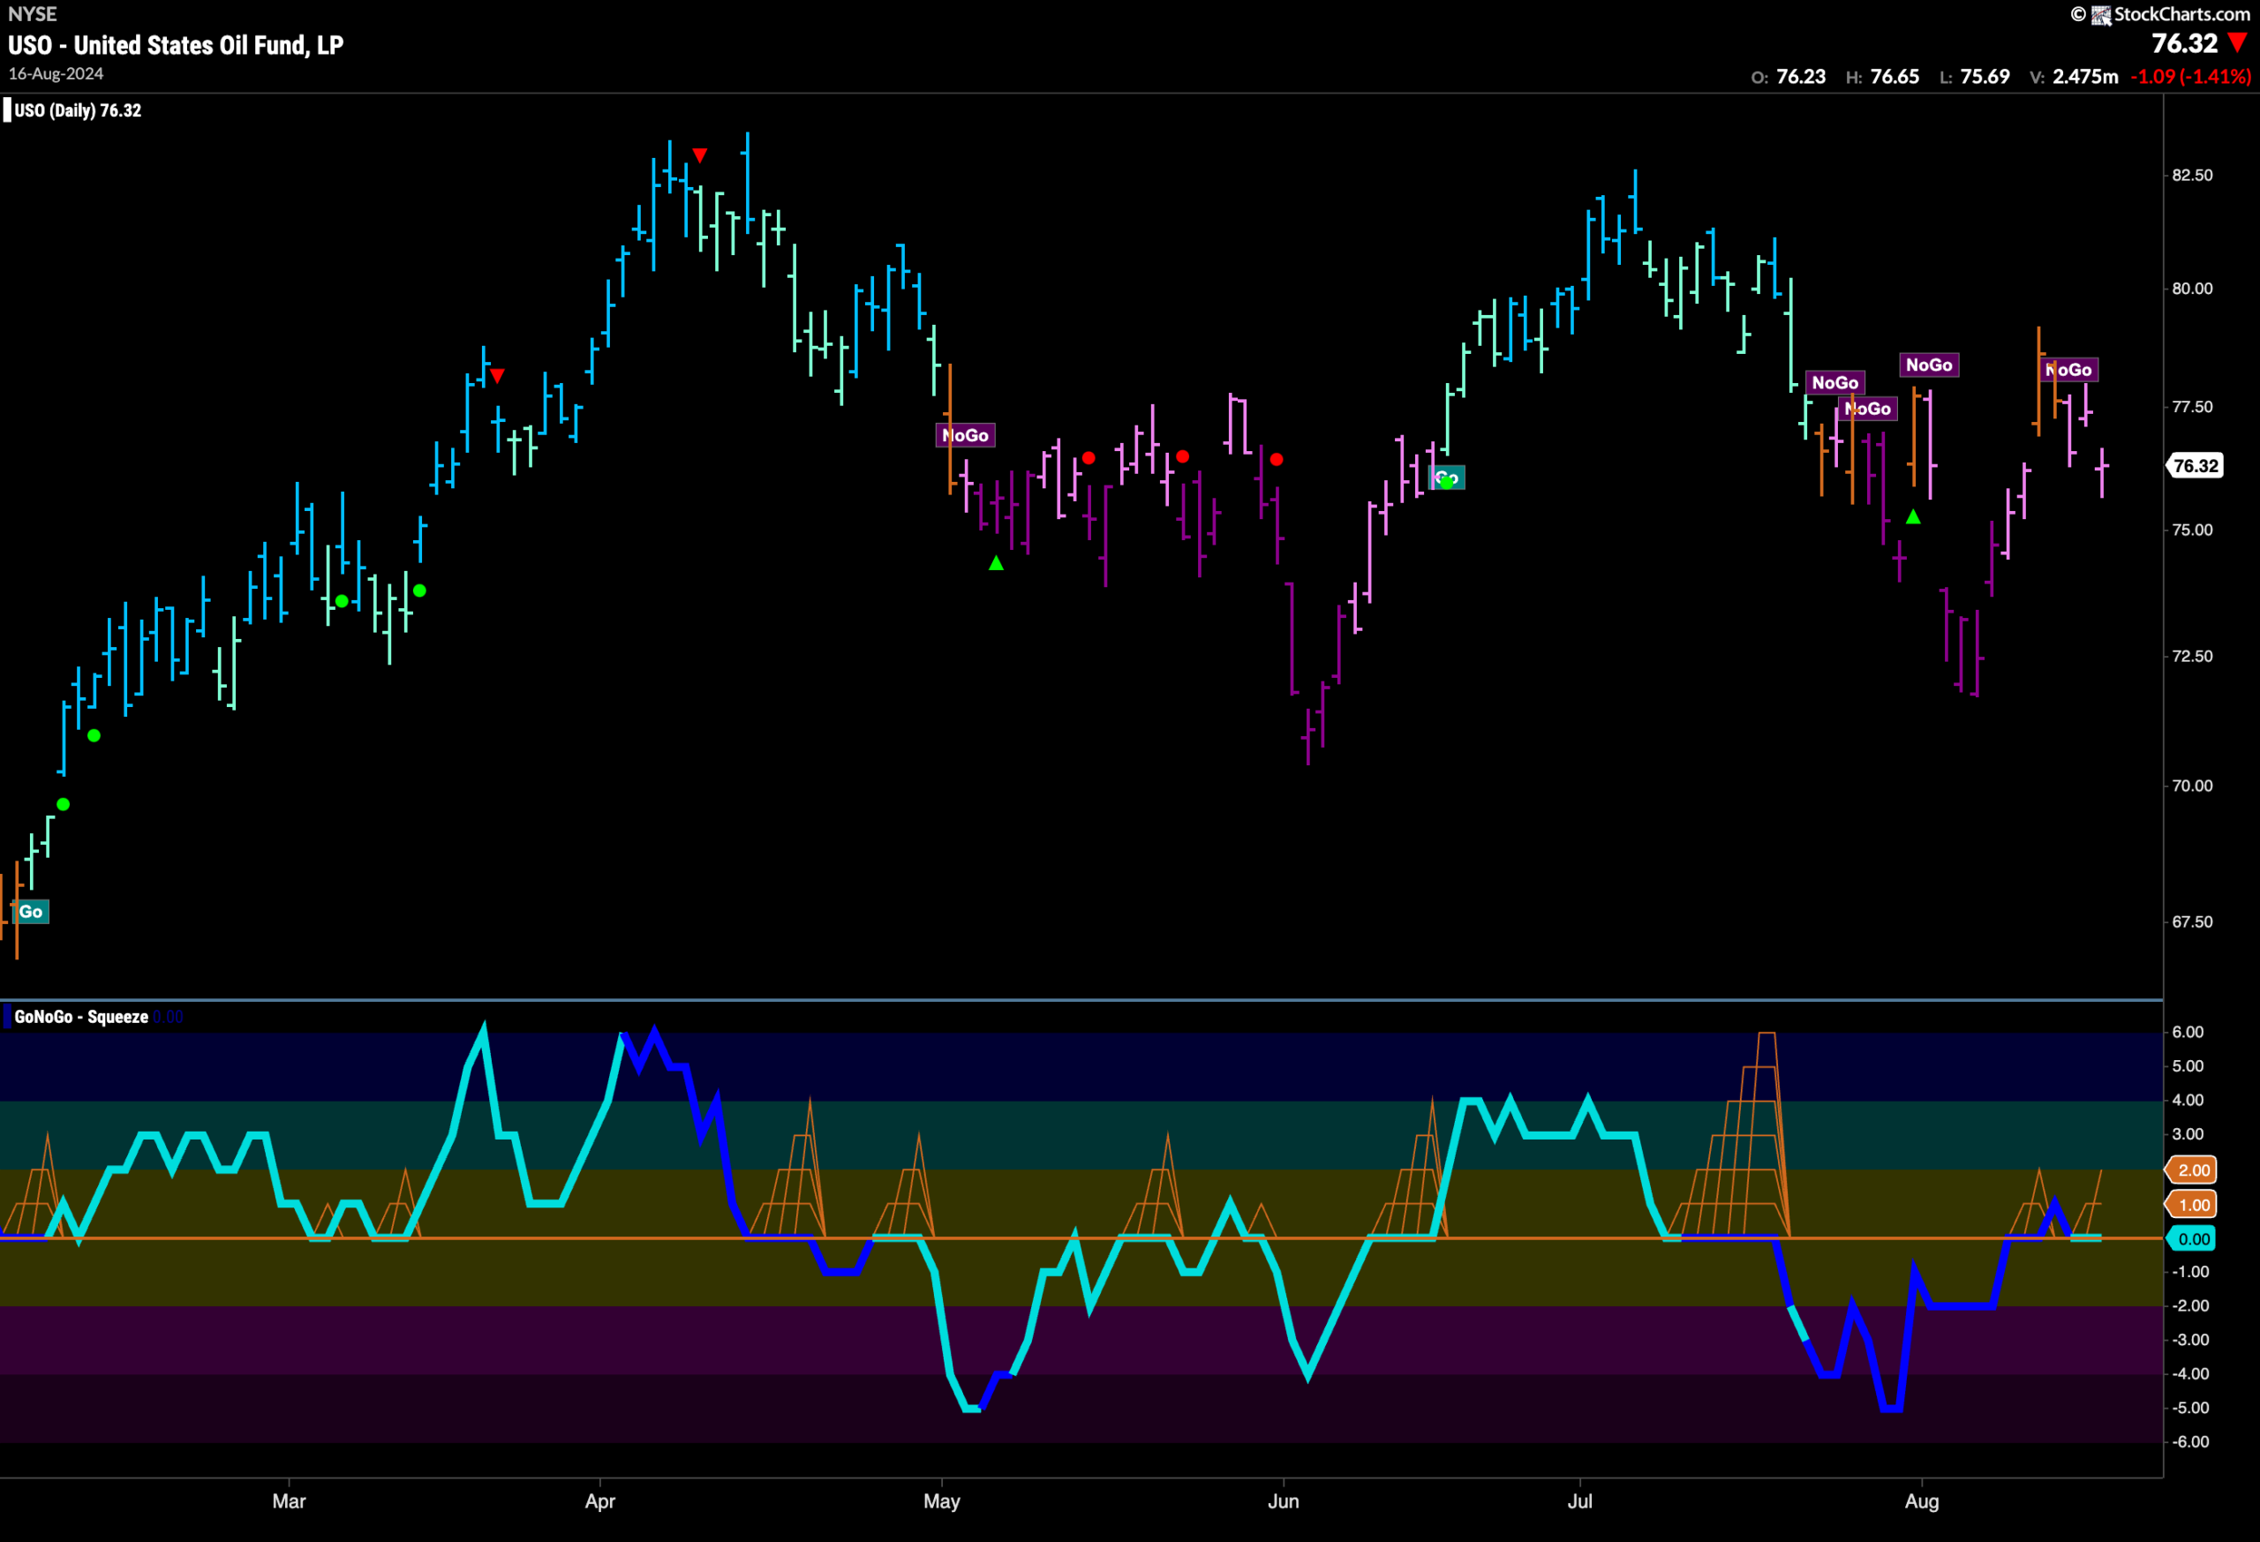Click the -3.00 oscillator axis label
The width and height of the screenshot is (2260, 1542).
click(x=2190, y=1340)
